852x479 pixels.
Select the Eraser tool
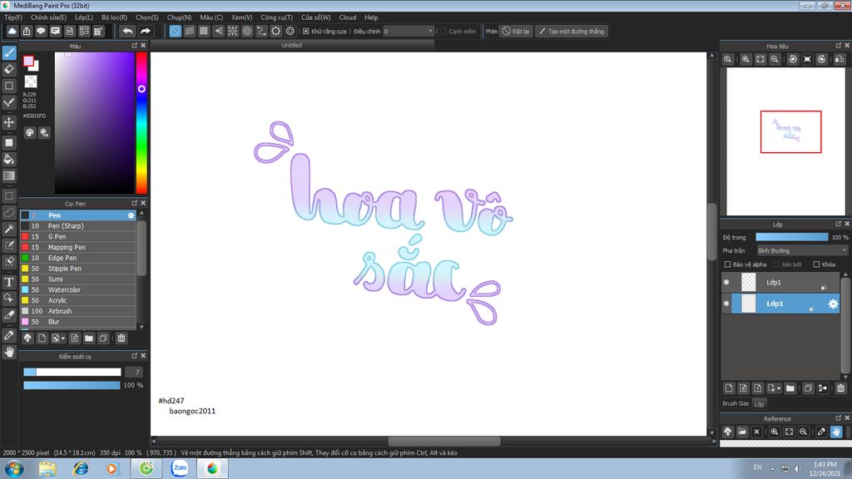click(x=9, y=69)
